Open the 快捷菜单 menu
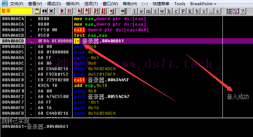Viewport: 253px width, 137px height. click(161, 3)
